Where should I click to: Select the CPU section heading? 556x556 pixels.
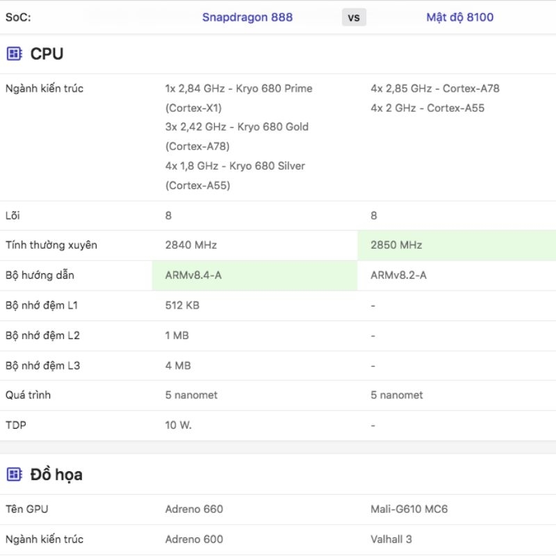tap(47, 54)
